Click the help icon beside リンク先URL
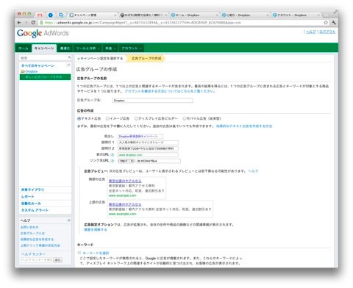353x288 pixels. click(x=113, y=161)
